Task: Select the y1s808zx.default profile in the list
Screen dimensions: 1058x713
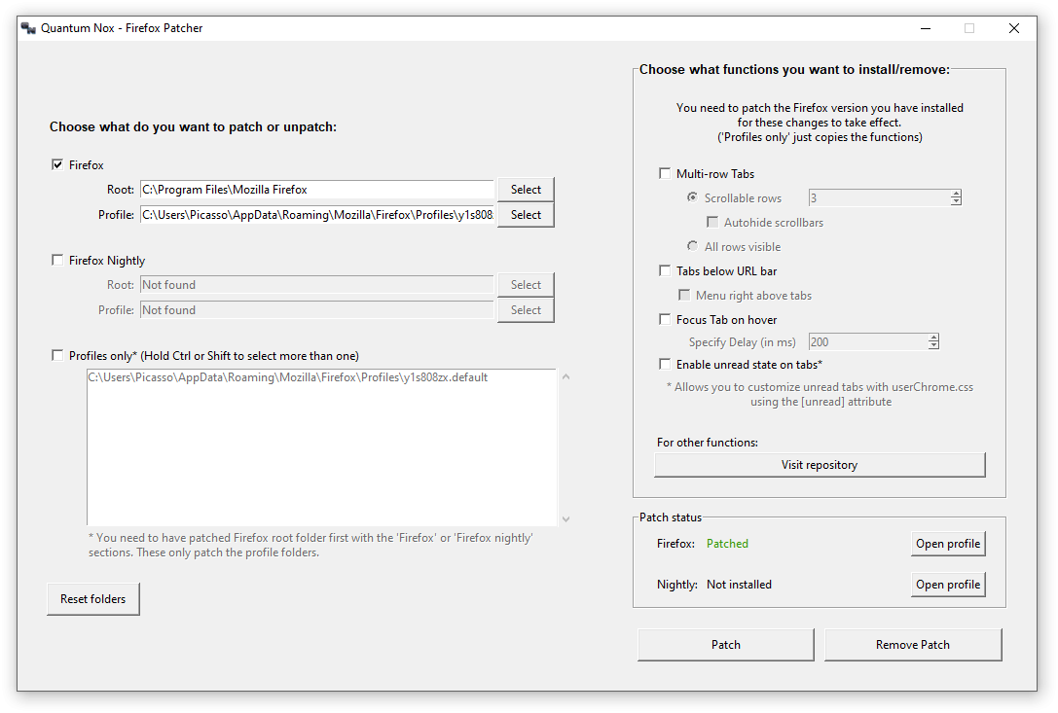Action: click(x=288, y=377)
